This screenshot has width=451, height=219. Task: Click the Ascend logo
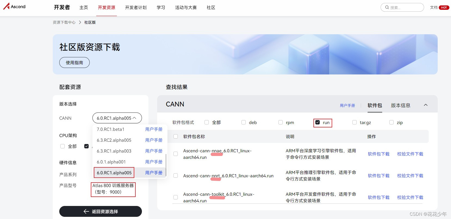click(14, 6)
